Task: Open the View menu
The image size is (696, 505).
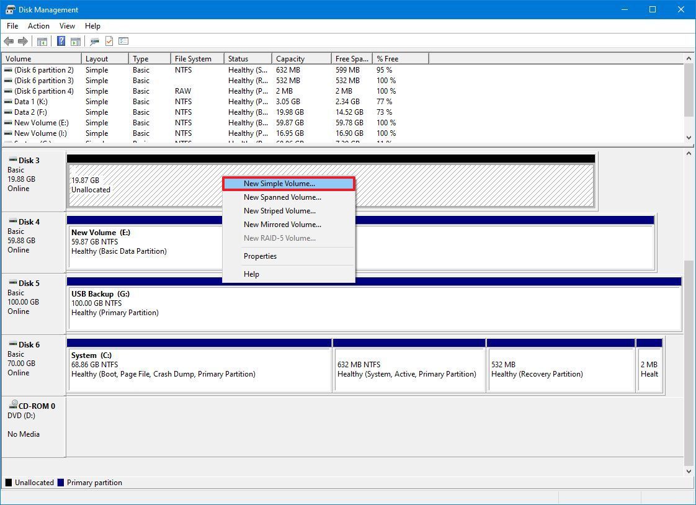Action: [67, 26]
